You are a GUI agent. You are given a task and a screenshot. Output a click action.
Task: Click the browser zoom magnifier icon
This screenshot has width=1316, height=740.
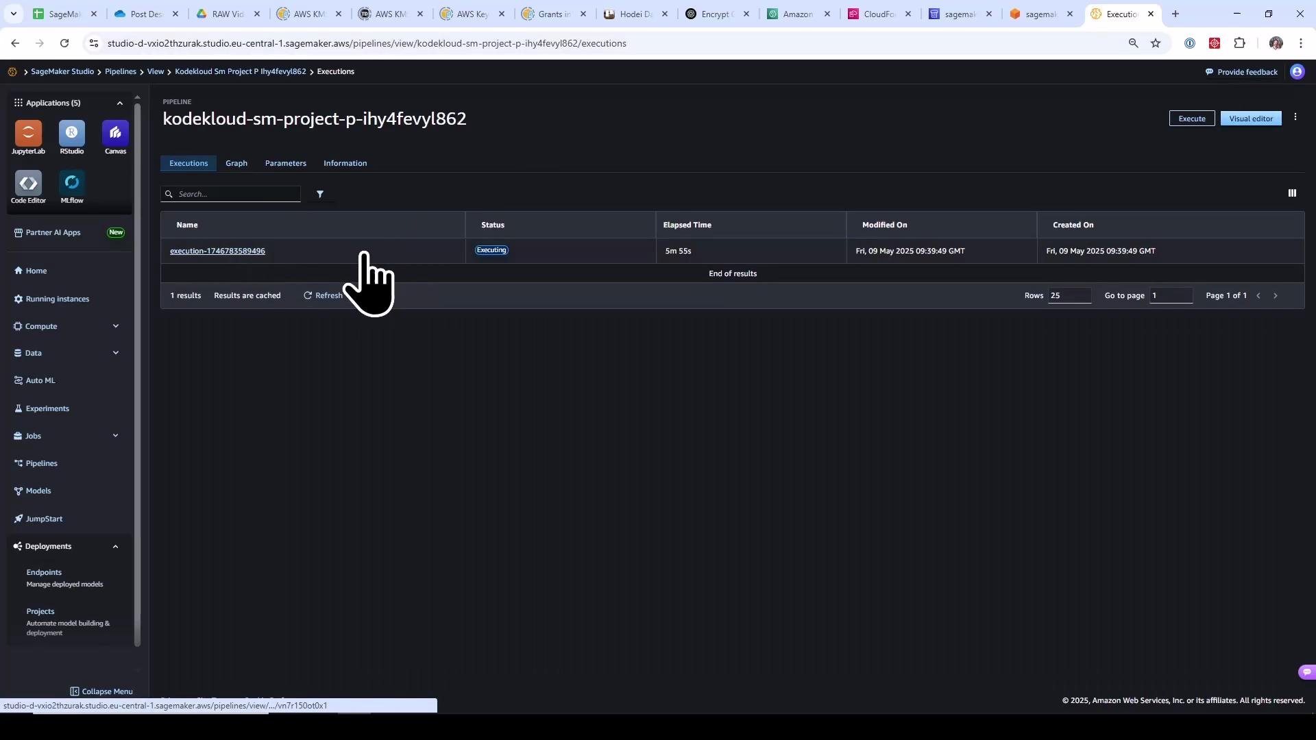[x=1133, y=43]
